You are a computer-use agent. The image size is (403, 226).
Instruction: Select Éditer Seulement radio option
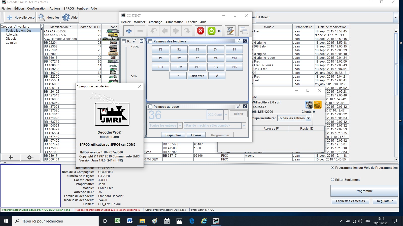click(x=332, y=180)
